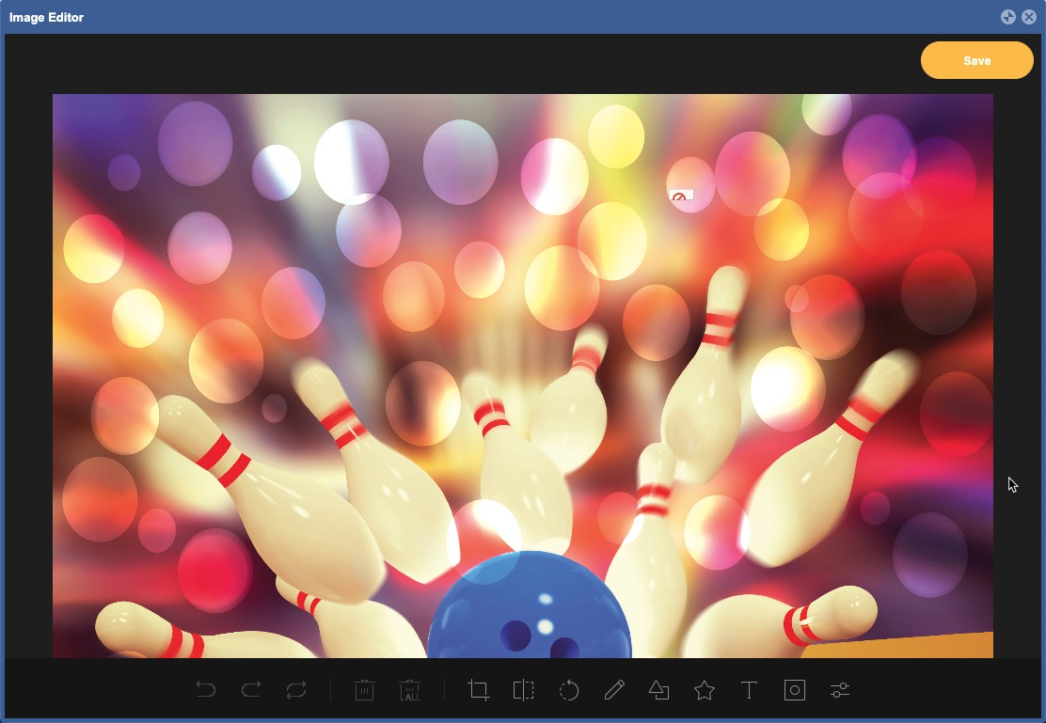Maximize the Image Editor window
Viewport: 1046px width, 723px height.
(x=1008, y=17)
